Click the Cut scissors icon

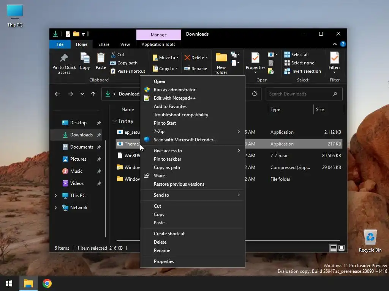coord(113,55)
